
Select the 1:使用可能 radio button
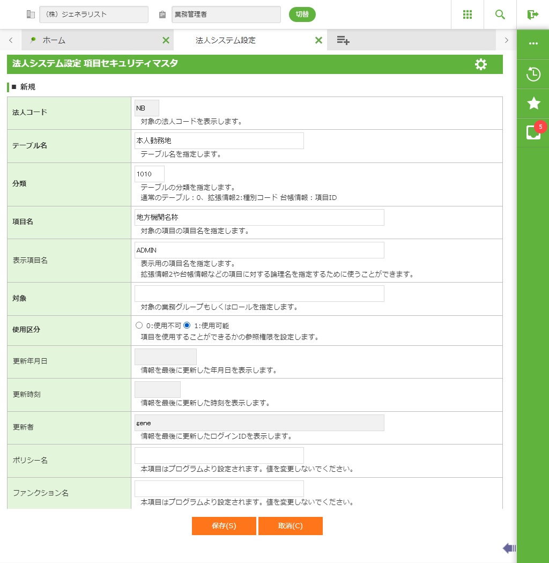(x=187, y=325)
